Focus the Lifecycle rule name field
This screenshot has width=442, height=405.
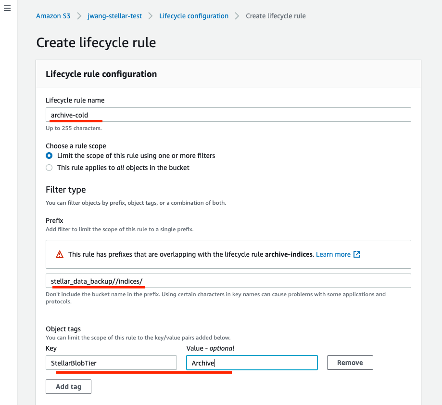point(228,115)
